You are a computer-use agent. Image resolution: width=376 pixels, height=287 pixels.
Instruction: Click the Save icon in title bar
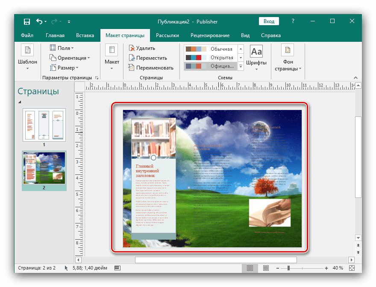[27, 22]
